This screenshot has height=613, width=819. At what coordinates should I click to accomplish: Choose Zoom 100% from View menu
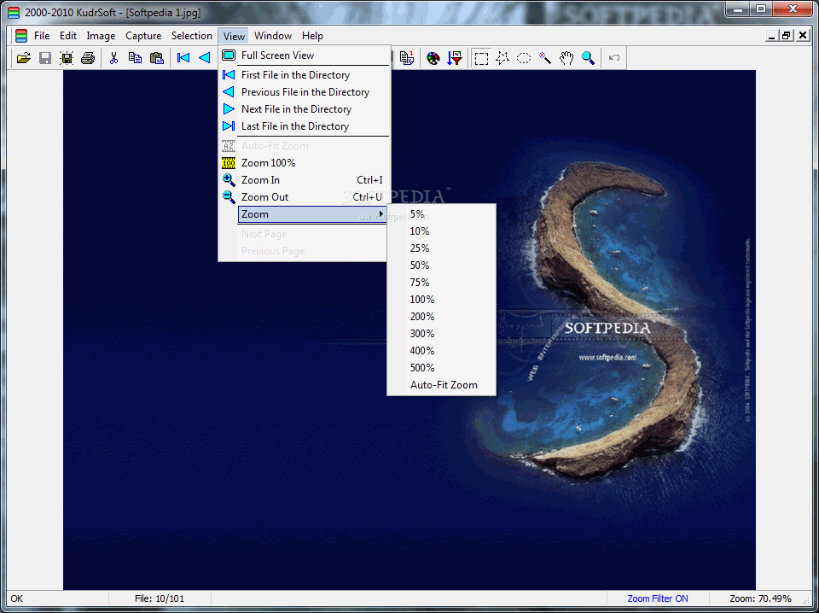(x=305, y=163)
